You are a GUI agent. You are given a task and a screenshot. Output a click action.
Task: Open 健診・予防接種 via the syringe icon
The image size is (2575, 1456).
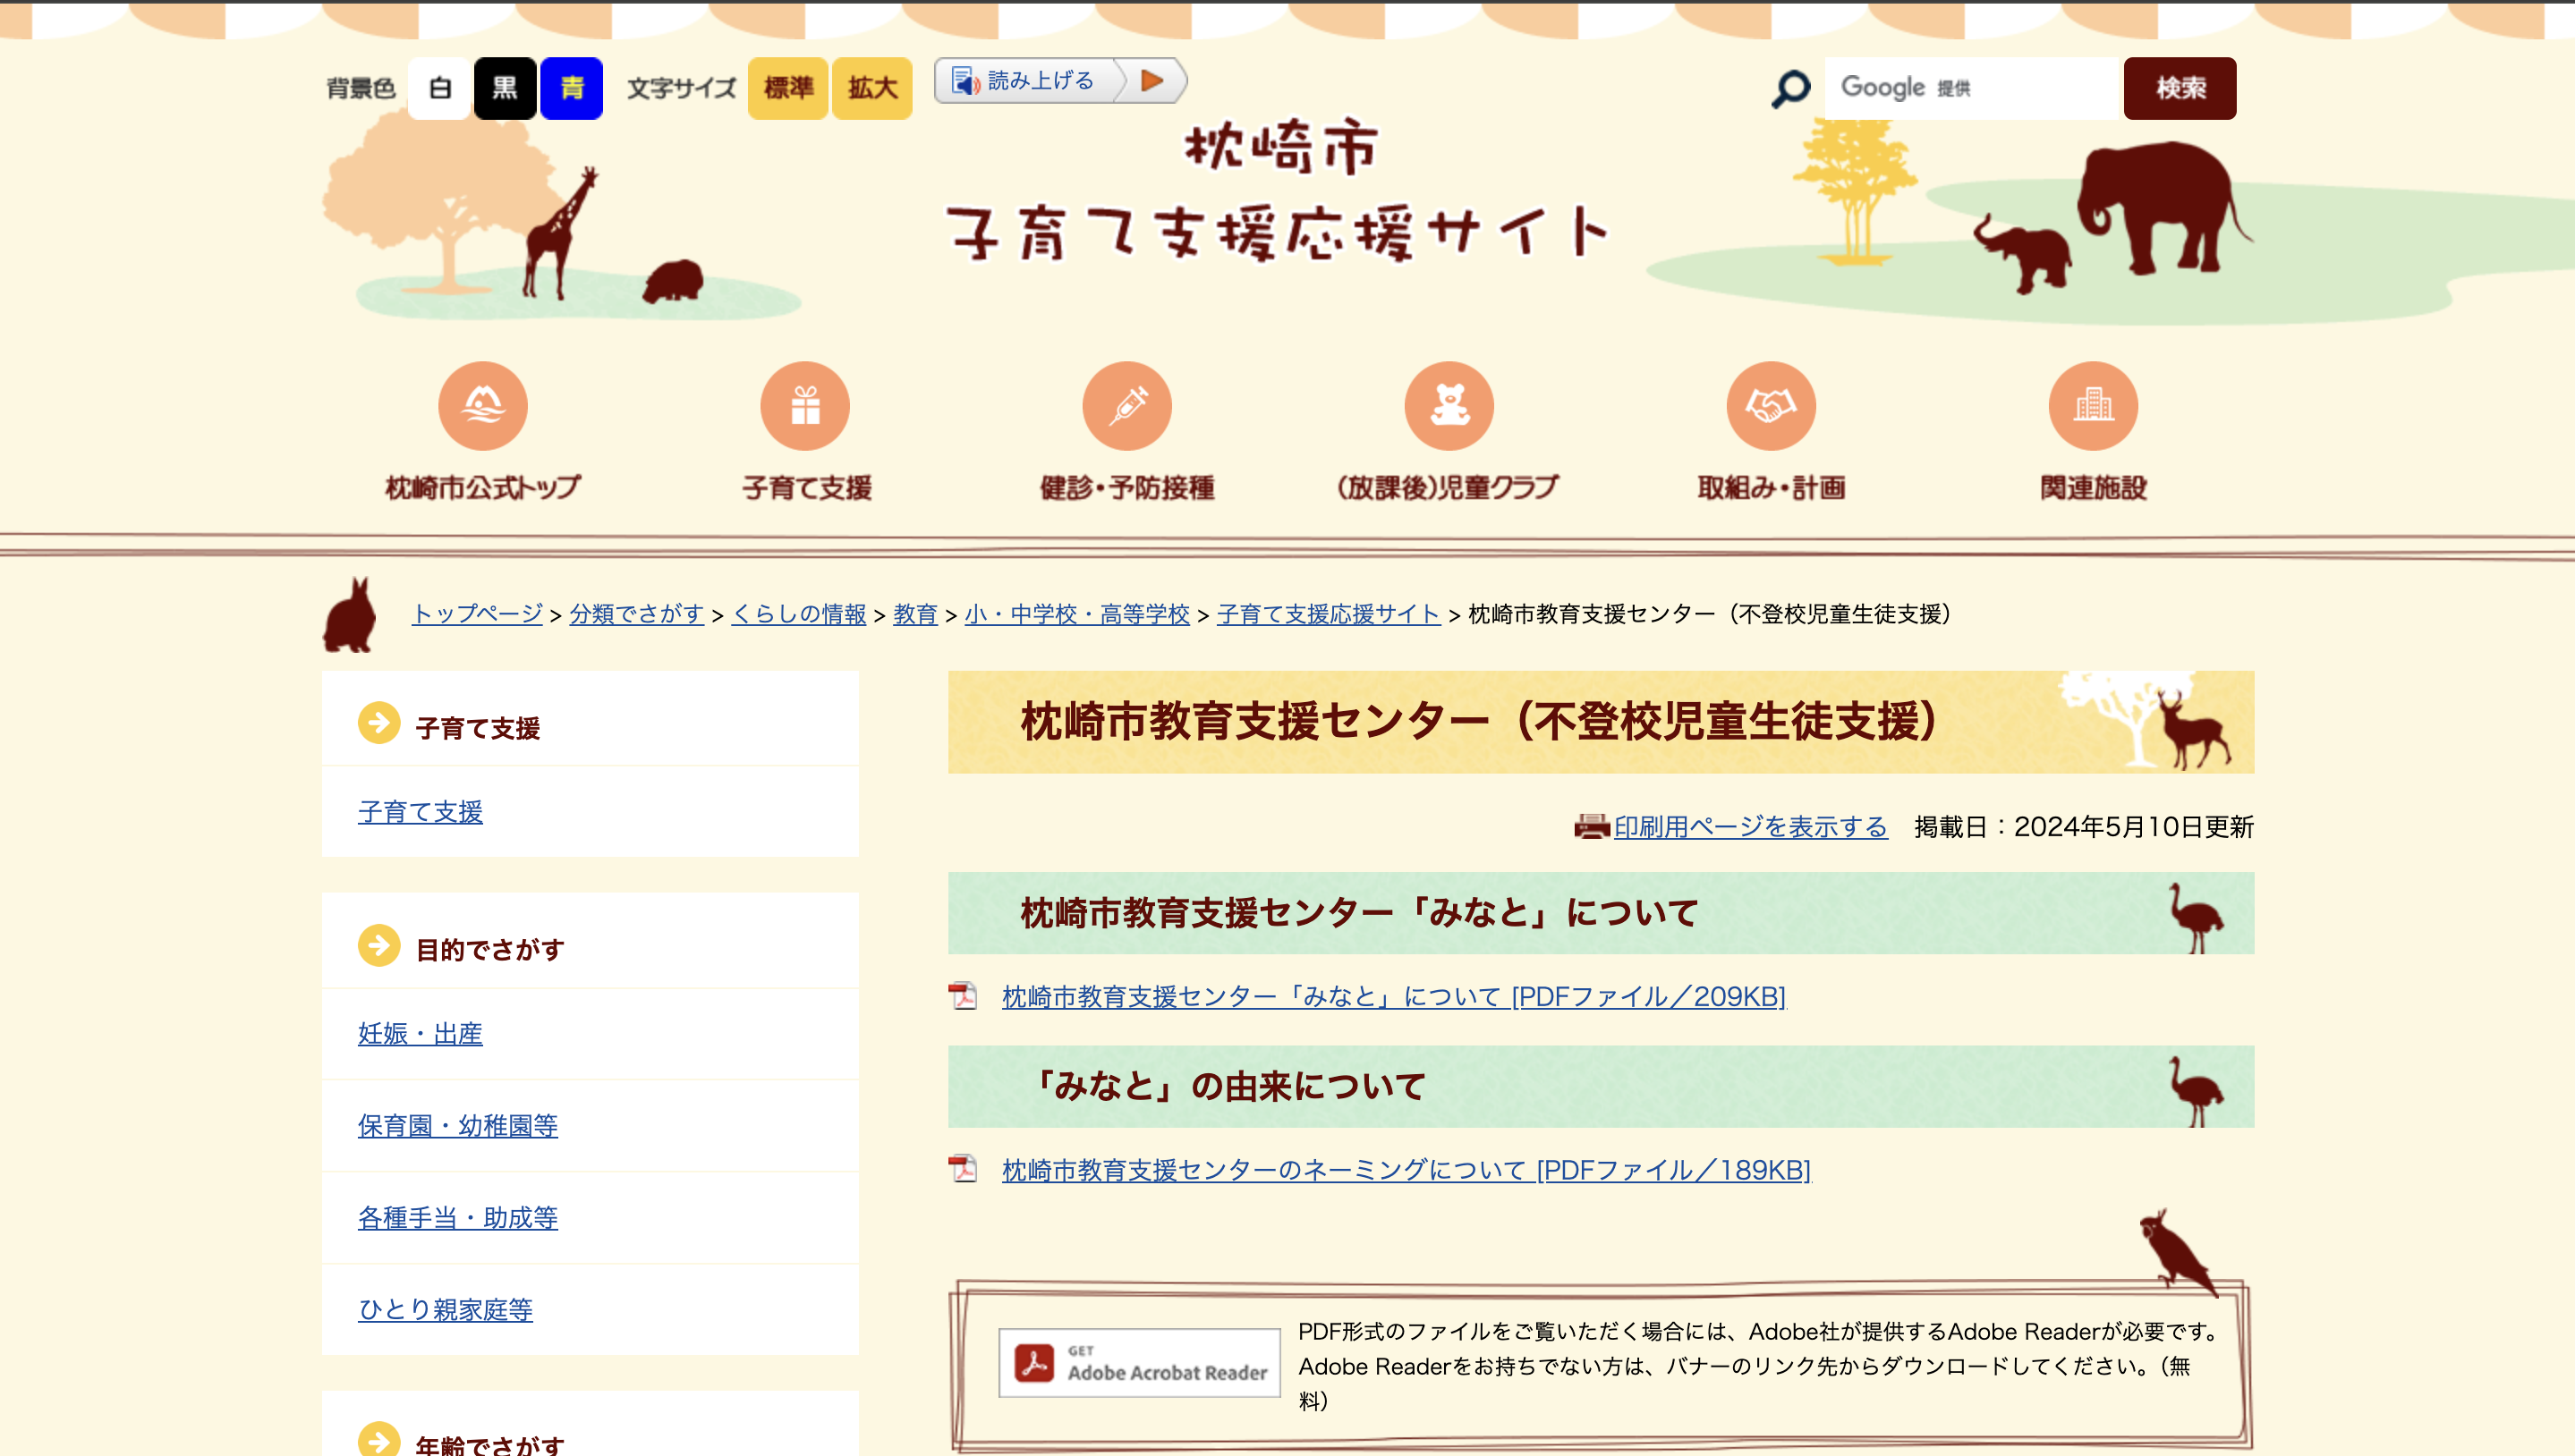[1127, 405]
